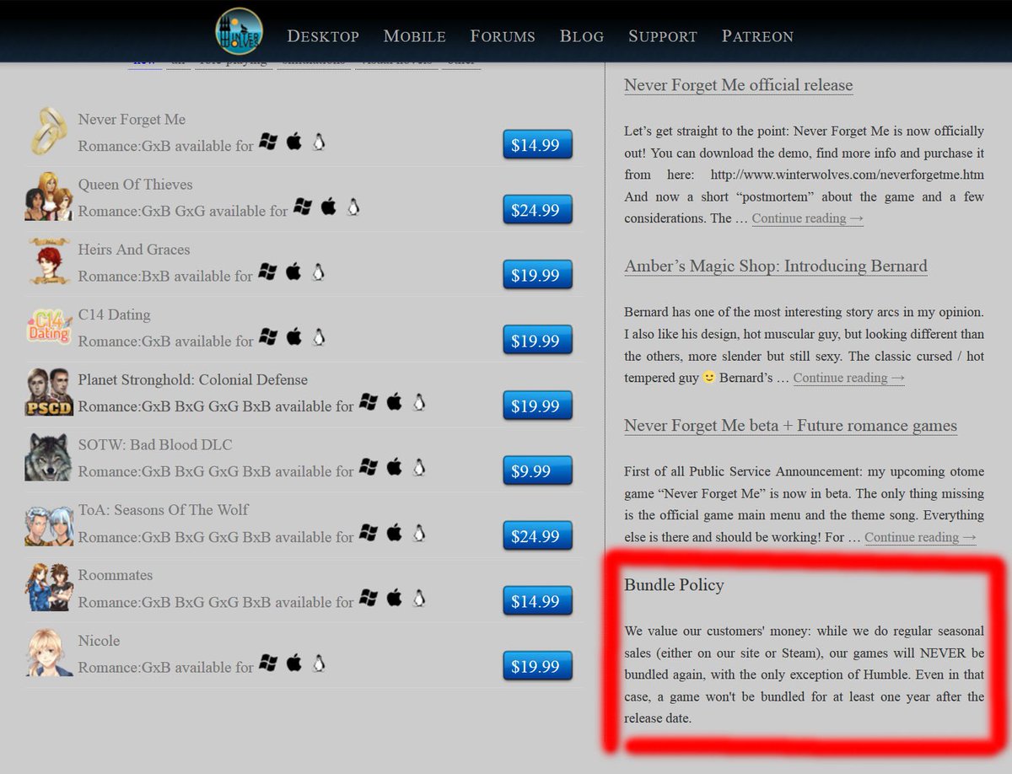This screenshot has width=1012, height=774.
Task: Open the Nicole title link
Action: pyautogui.click(x=99, y=641)
